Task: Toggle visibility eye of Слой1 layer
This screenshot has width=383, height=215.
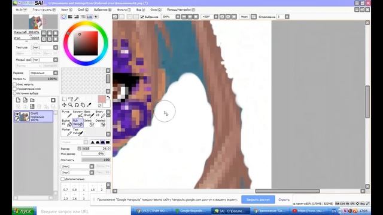Action: [x=17, y=114]
